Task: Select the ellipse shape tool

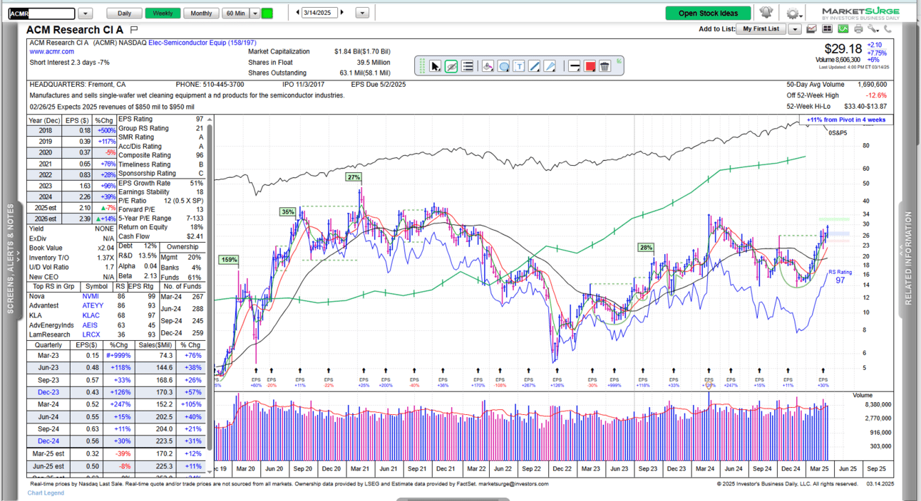Action: [x=503, y=66]
